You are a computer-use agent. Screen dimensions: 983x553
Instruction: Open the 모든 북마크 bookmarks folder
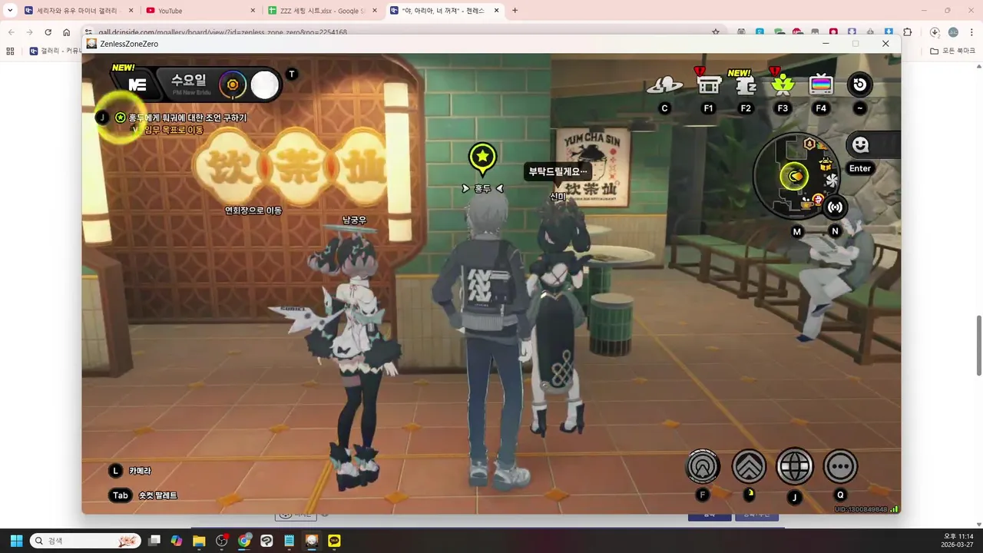click(x=953, y=51)
